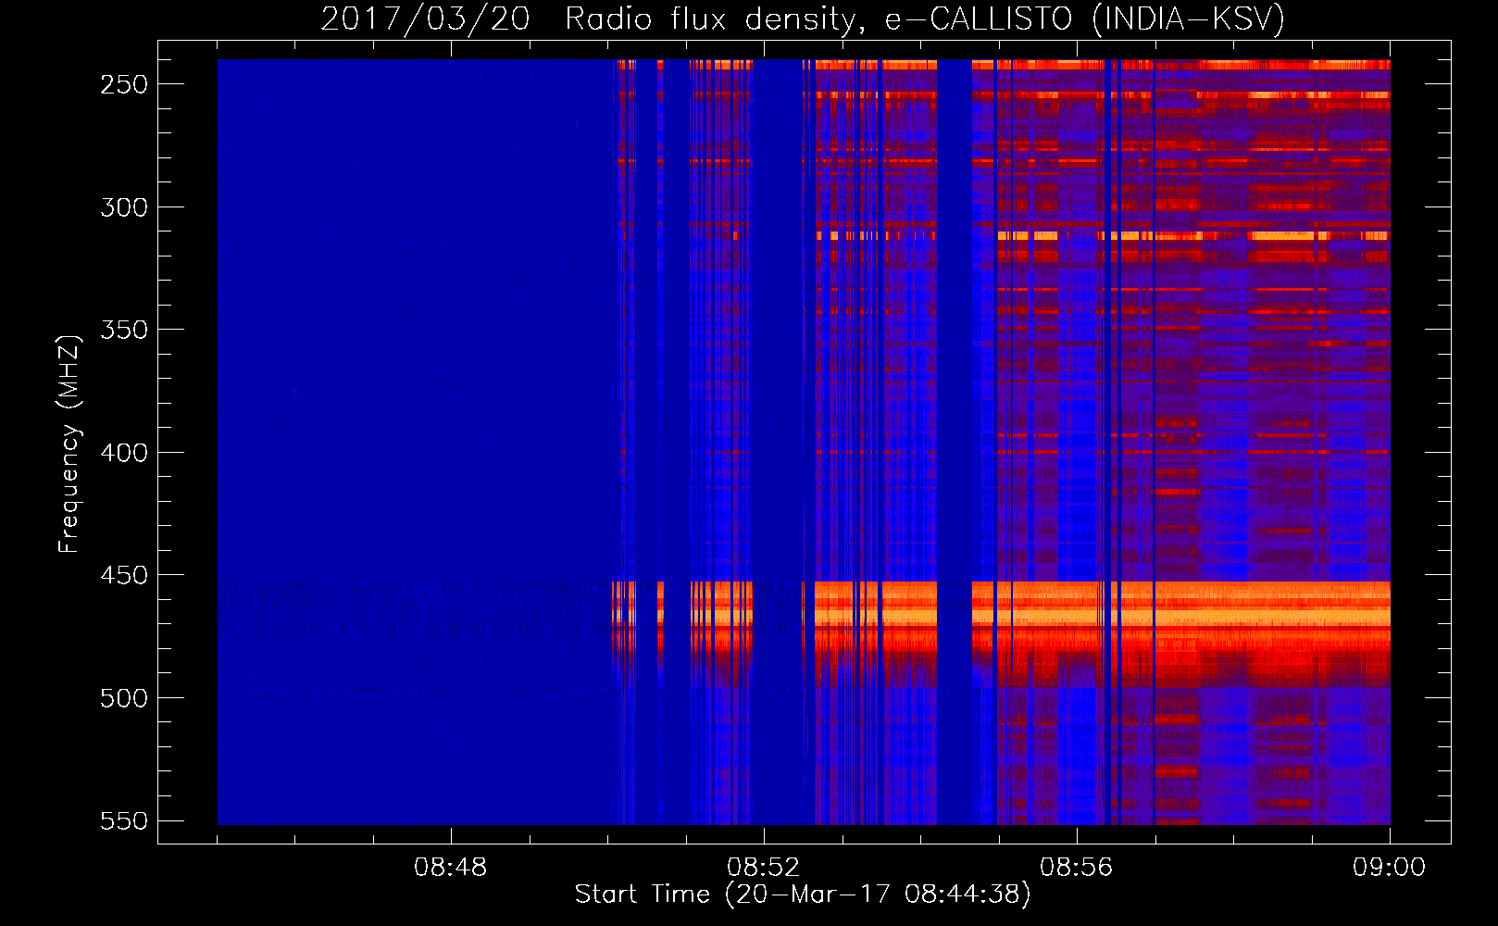
Task: Click the 09:00 time tick label
Action: click(x=1390, y=868)
